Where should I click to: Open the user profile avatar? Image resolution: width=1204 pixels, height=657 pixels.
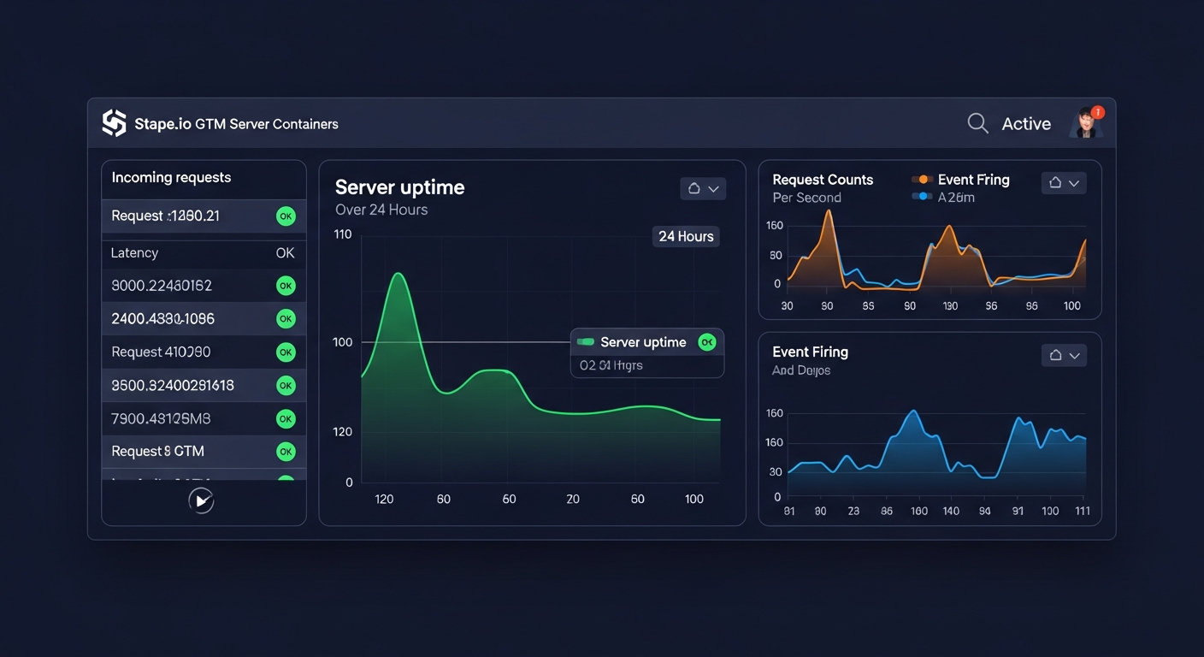[1086, 123]
